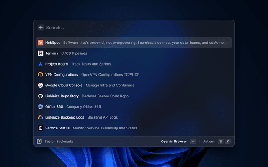
Task: Open the Actions menu
Action: [x=209, y=142]
